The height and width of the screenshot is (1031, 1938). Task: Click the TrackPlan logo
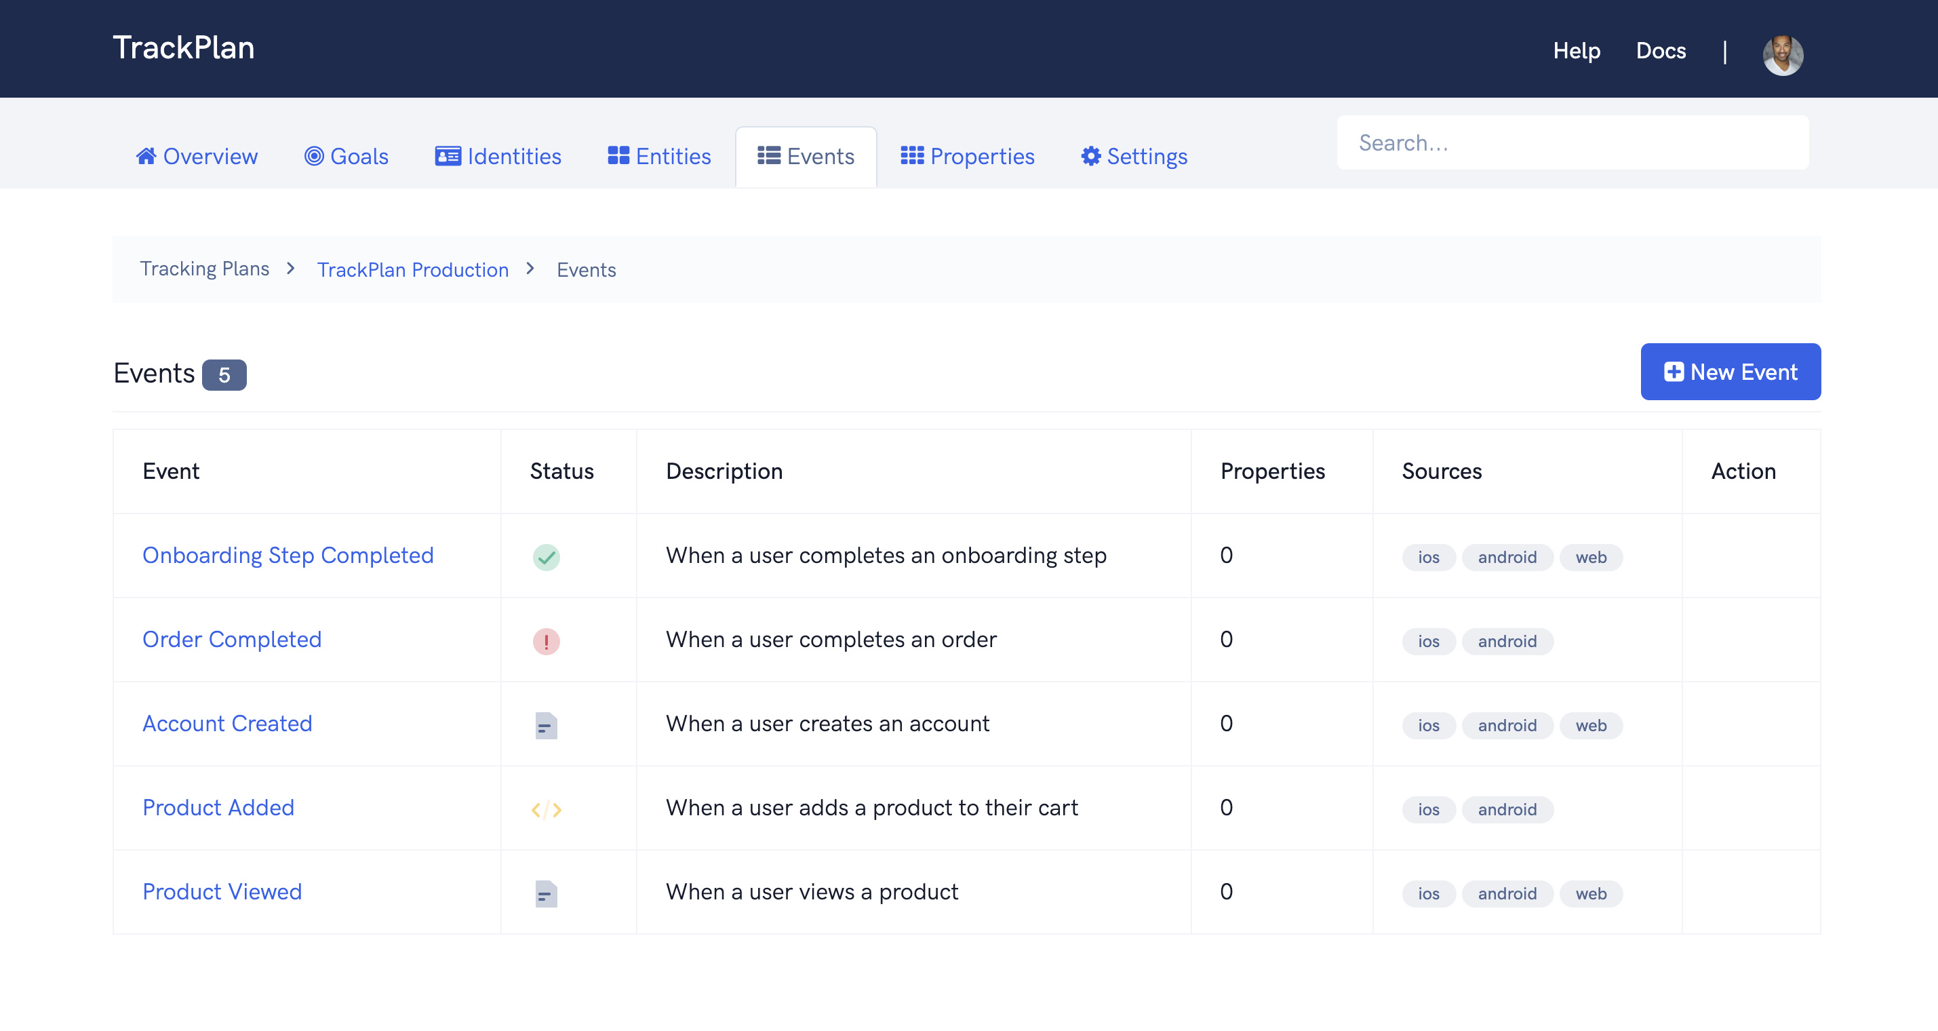(184, 48)
